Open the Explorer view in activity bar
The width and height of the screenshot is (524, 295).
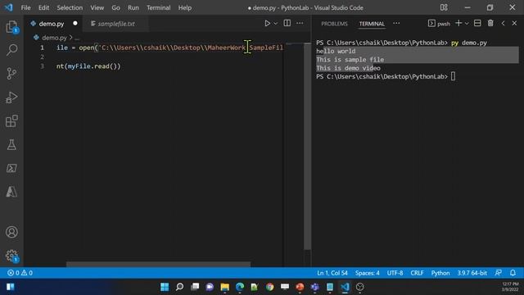tap(11, 26)
